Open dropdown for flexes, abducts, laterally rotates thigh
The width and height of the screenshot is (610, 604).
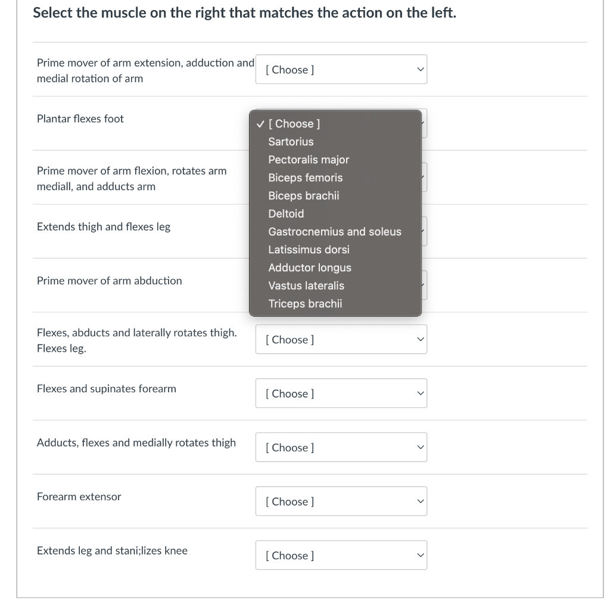[341, 340]
